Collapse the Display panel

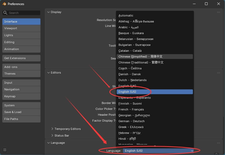48,12
